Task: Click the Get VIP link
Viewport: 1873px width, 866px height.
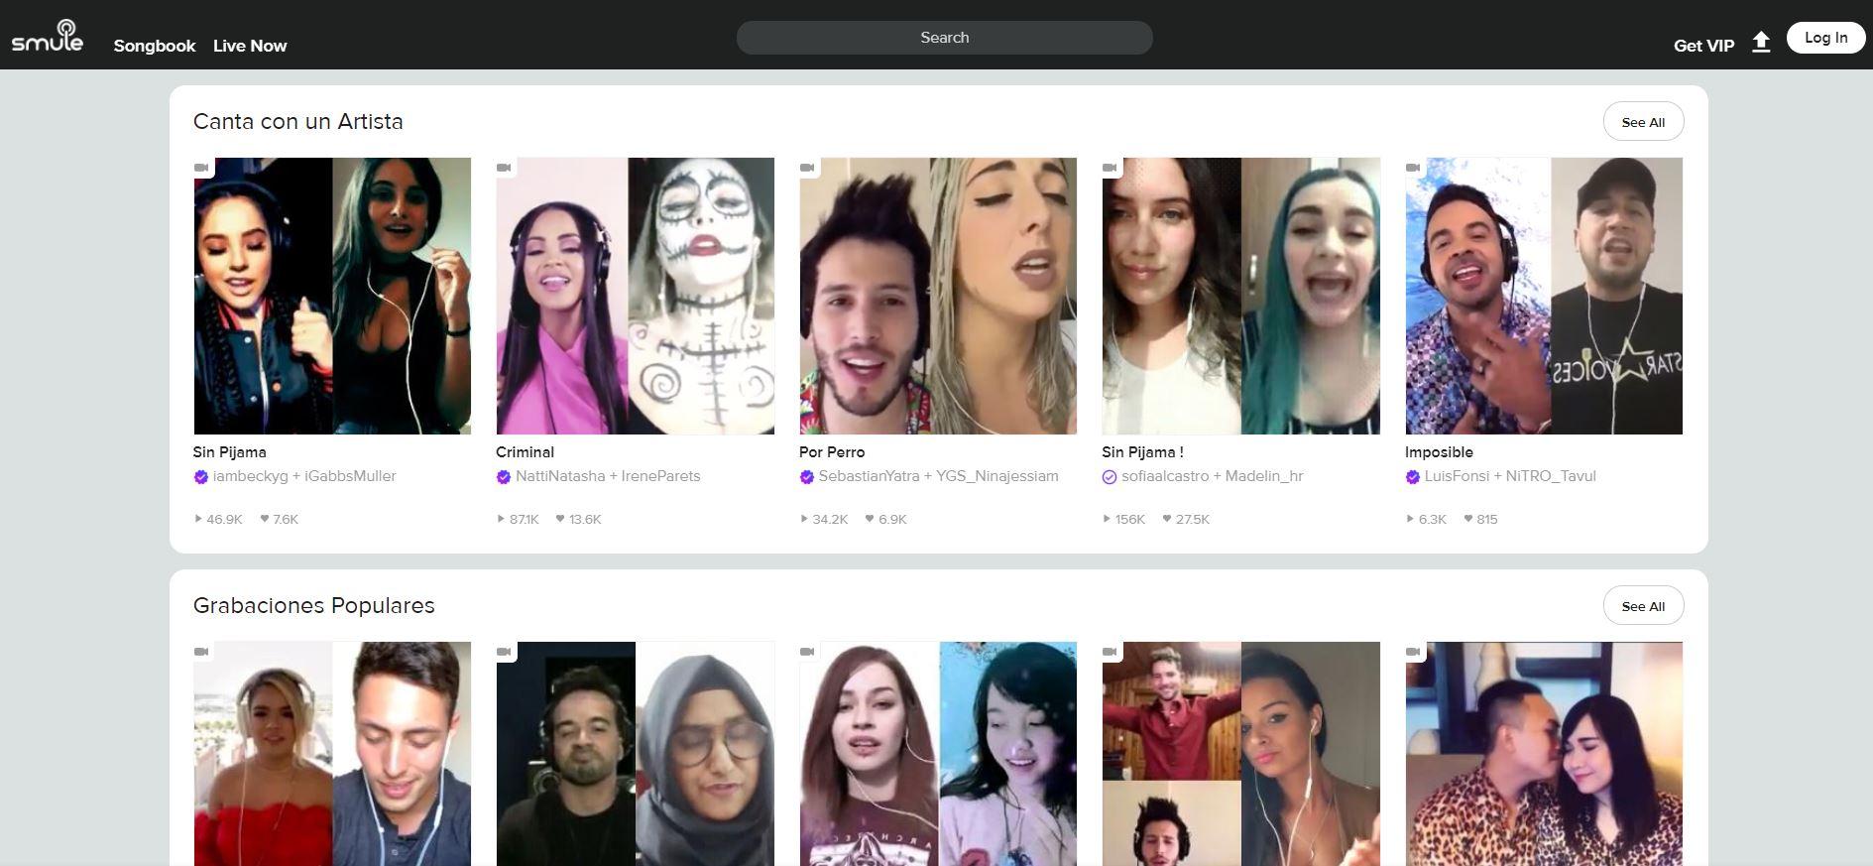Action: pyautogui.click(x=1703, y=46)
